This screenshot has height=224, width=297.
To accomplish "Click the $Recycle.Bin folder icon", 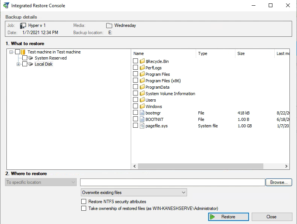I will click(x=142, y=61).
